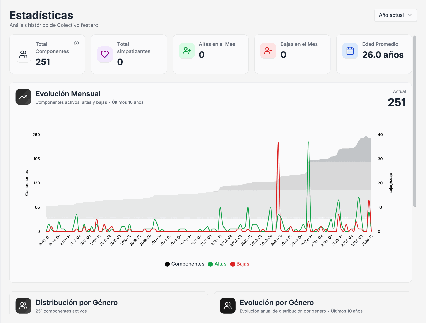Click the heart icon for Total simpatizantes
Screen dimensions: 426x323
pyautogui.click(x=105, y=54)
